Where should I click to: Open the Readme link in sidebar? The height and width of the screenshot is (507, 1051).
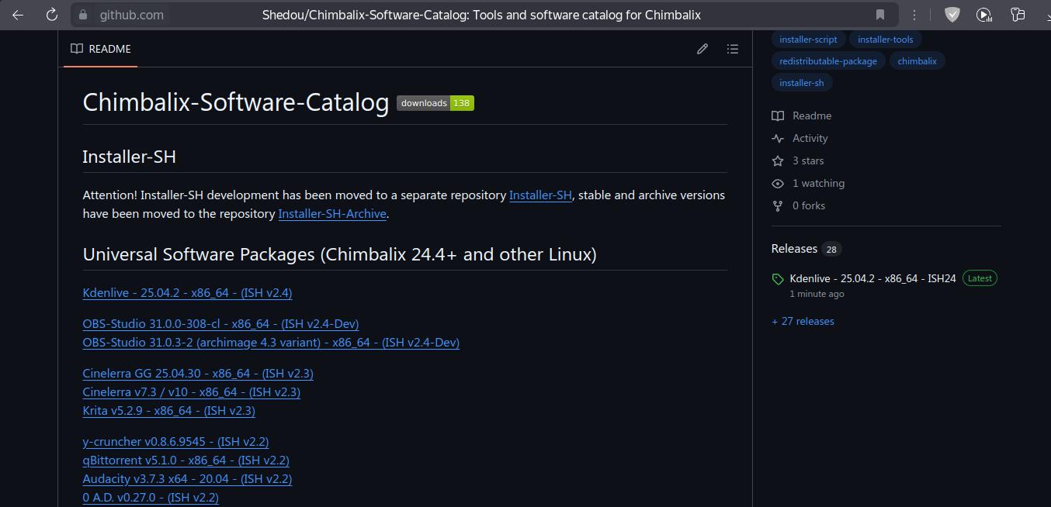coord(812,116)
